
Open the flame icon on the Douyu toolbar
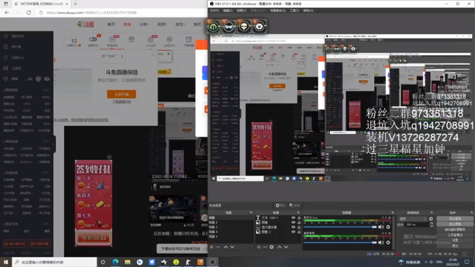coord(150,39)
